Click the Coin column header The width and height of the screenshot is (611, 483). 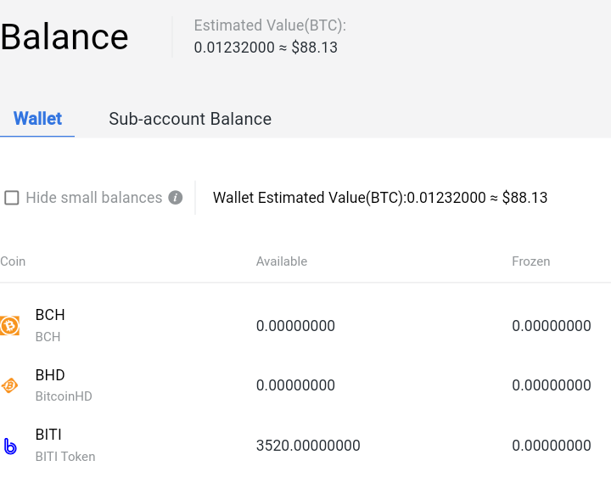pos(13,261)
